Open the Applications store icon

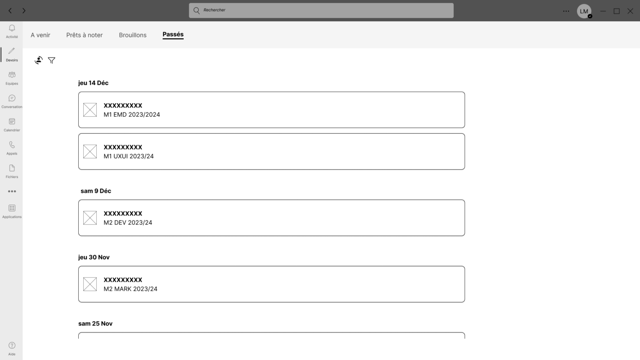[12, 208]
